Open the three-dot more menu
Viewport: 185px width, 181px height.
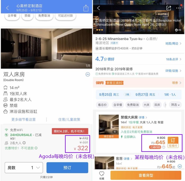click(x=178, y=8)
